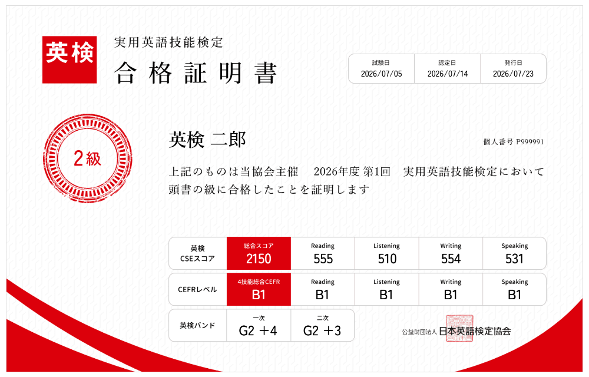
Task: Select B1 under Writing in CEFR row
Action: 451,295
